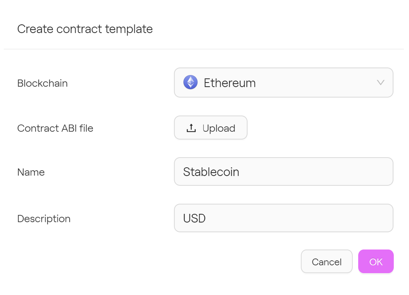Click the Blockchain field label
409x295 pixels.
pos(42,83)
